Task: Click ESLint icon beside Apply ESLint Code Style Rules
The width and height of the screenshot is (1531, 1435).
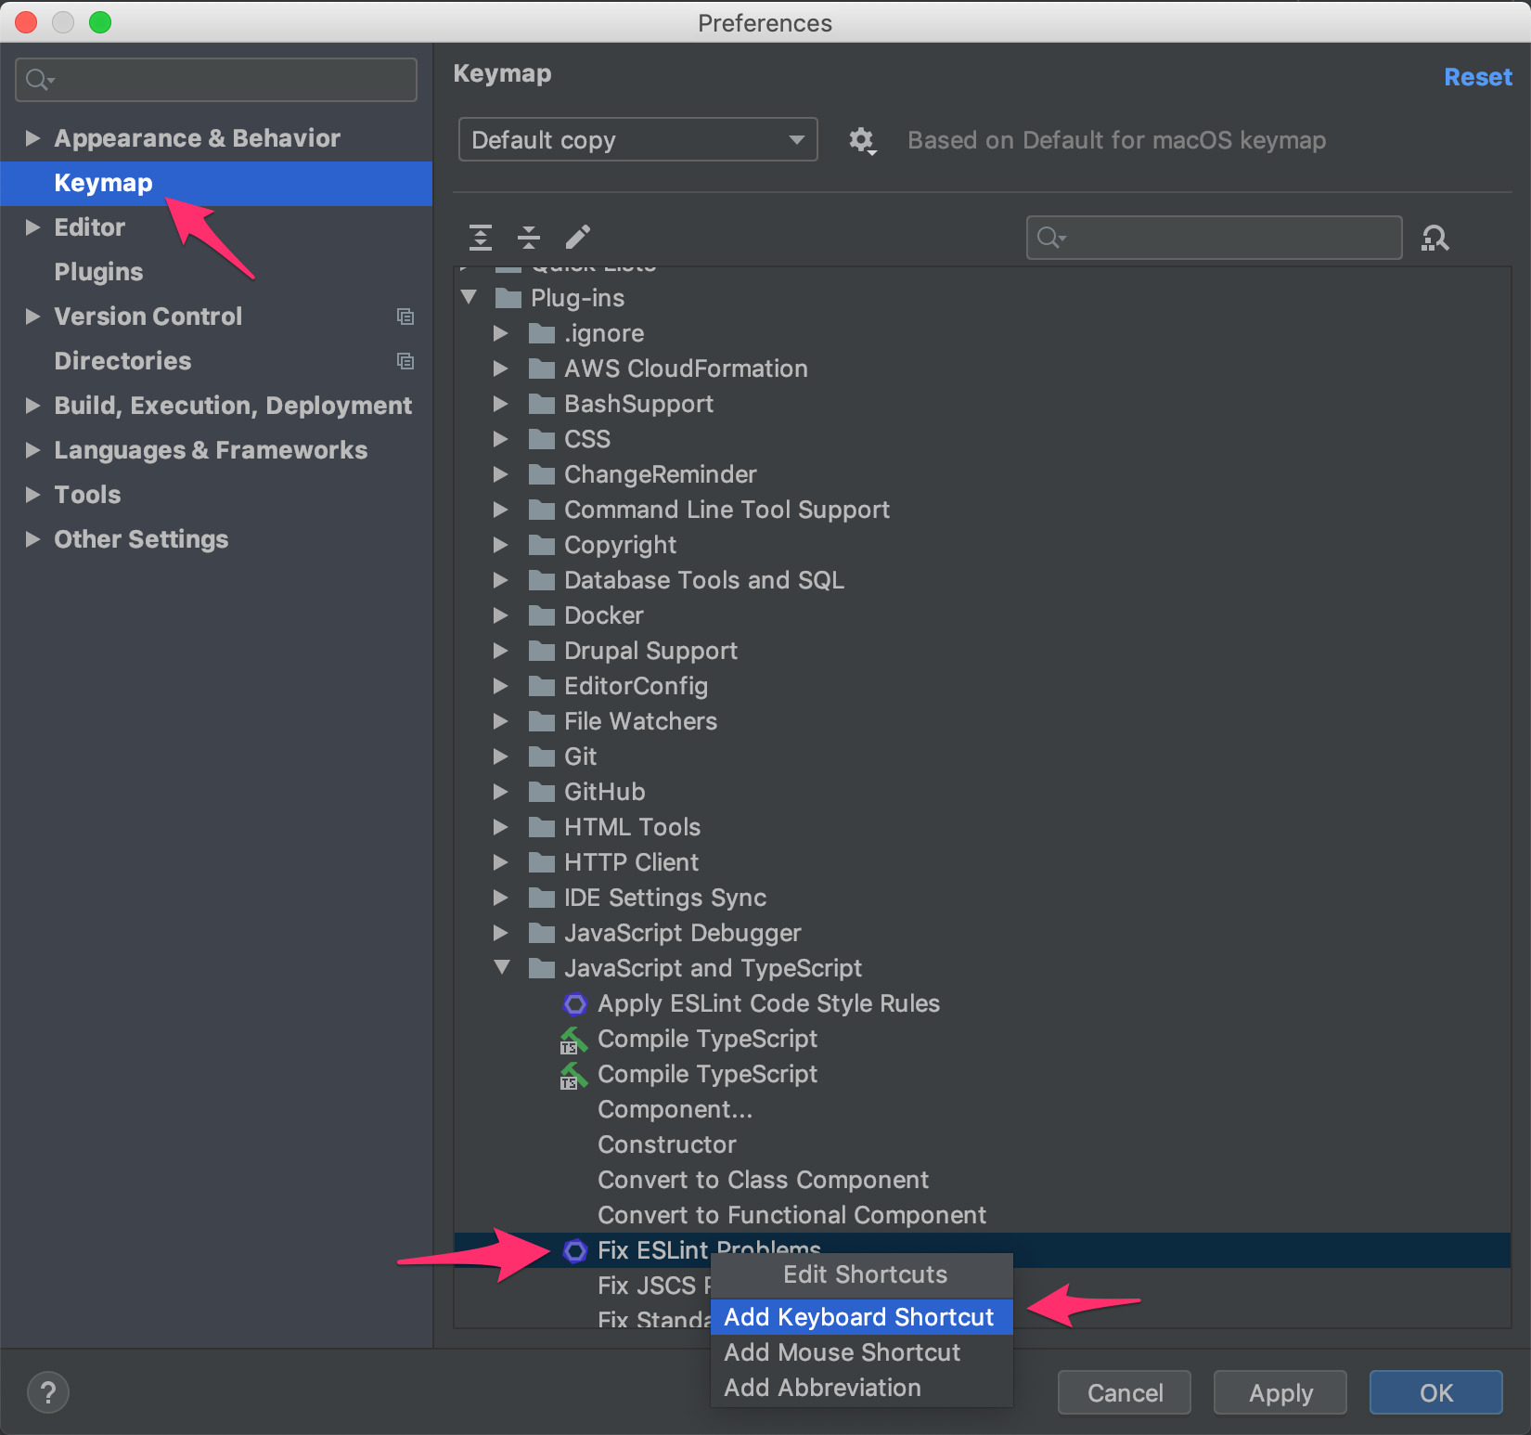Action: pyautogui.click(x=575, y=1004)
